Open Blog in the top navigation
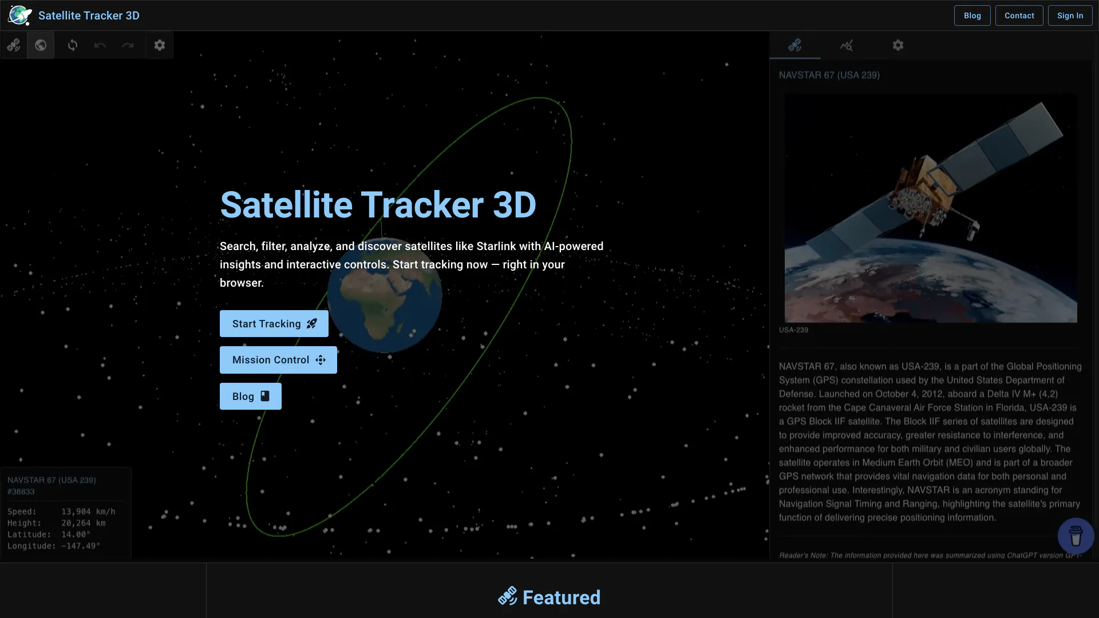This screenshot has height=618, width=1099. coord(972,15)
